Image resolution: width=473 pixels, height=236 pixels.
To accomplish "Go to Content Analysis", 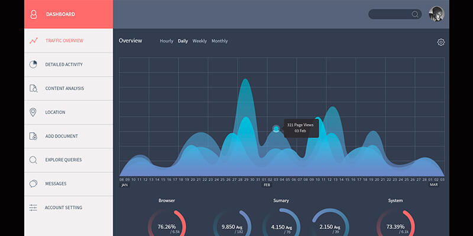I will (x=69, y=88).
